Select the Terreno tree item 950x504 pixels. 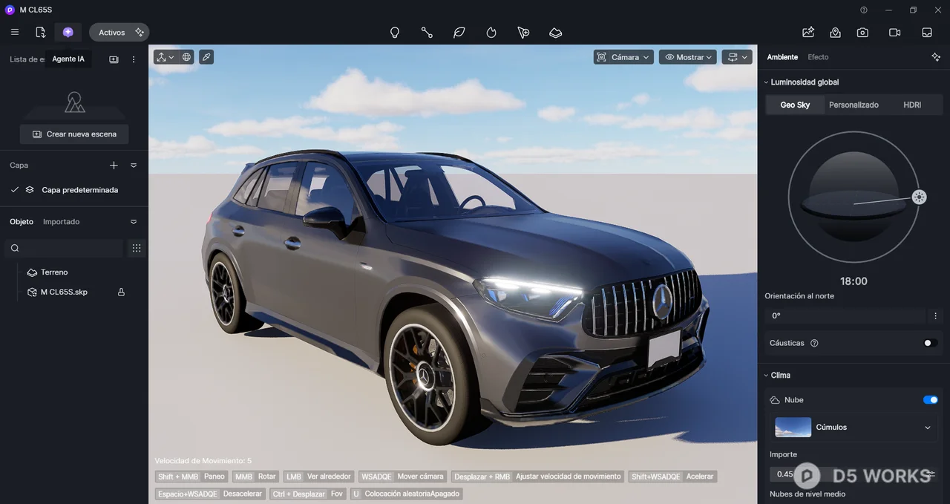pyautogui.click(x=54, y=272)
